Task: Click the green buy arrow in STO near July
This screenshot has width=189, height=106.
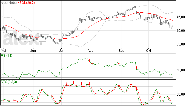Action: pyautogui.click(x=60, y=101)
